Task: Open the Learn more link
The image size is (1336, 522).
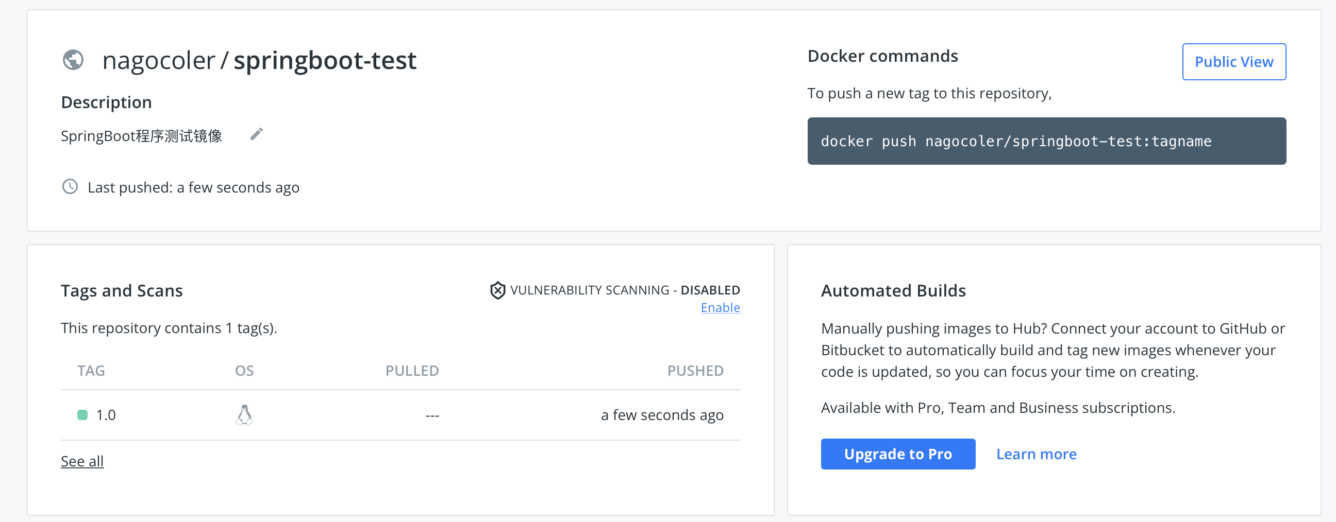Action: tap(1036, 454)
